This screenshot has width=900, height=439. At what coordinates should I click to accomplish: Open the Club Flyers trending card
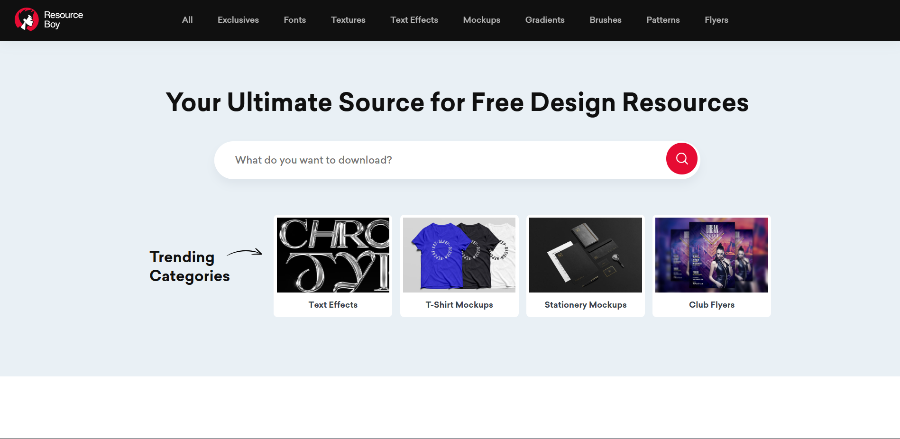pos(711,255)
